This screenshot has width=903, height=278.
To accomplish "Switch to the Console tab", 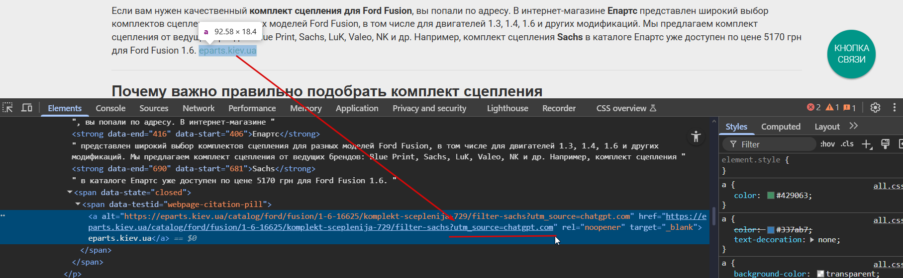I will [110, 108].
